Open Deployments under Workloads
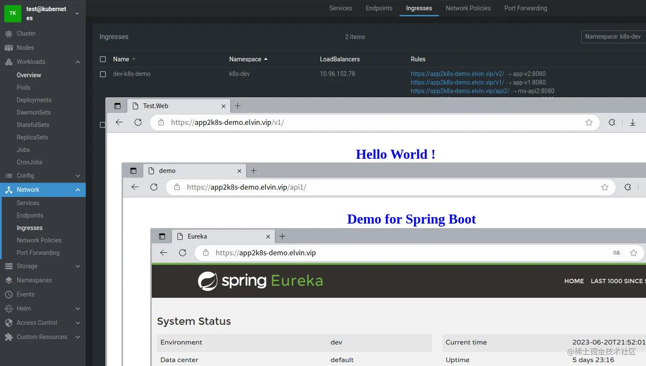Image resolution: width=646 pixels, height=366 pixels. [34, 100]
